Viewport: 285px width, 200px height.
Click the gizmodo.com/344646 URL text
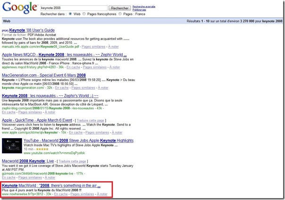37,174
